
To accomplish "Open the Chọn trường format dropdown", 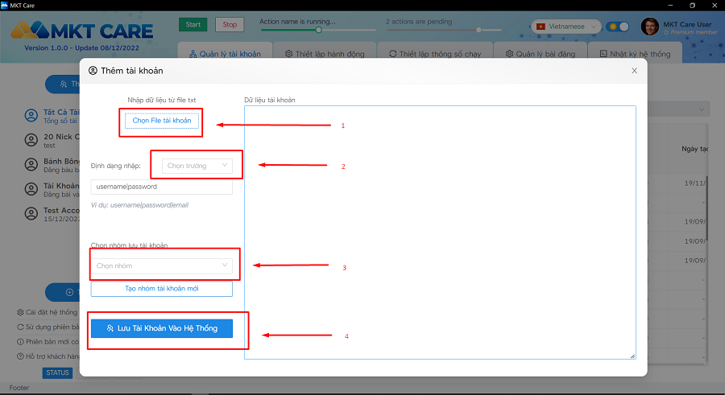I will (x=197, y=166).
